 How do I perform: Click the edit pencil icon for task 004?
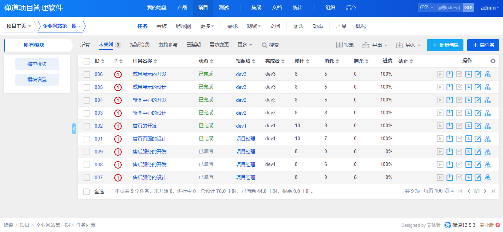pos(478,100)
